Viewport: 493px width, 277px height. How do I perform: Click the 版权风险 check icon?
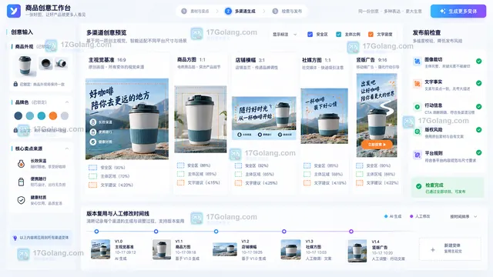418,132
